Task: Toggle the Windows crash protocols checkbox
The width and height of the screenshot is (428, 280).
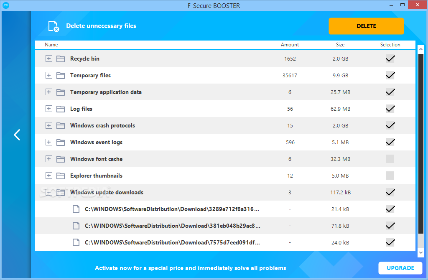Action: pyautogui.click(x=390, y=125)
